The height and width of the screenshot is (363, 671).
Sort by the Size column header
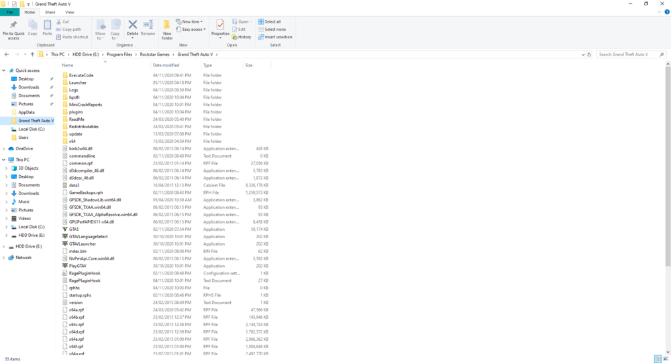[249, 65]
